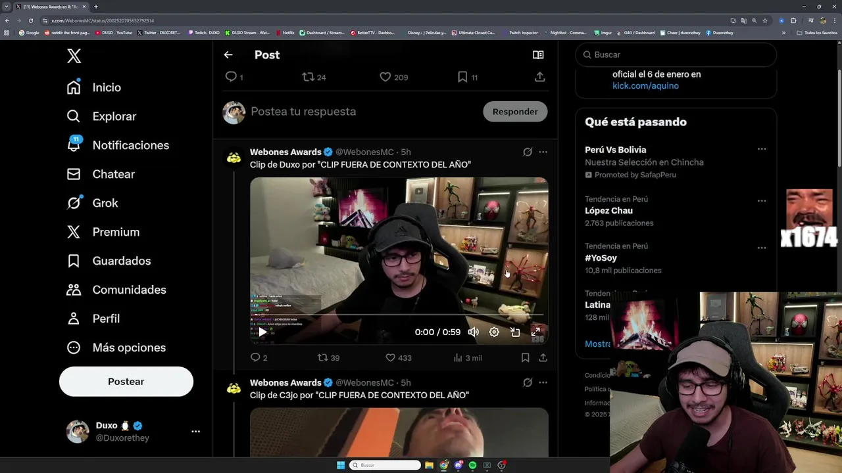Viewport: 842px width, 473px height.
Task: Seek on the Duxo video progress bar
Action: (399, 316)
